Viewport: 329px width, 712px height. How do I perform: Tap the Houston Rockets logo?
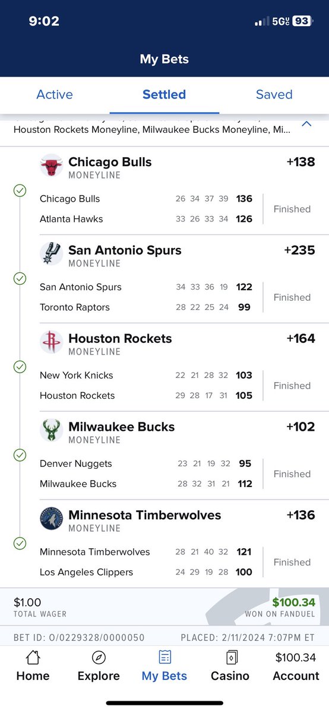coord(51,342)
